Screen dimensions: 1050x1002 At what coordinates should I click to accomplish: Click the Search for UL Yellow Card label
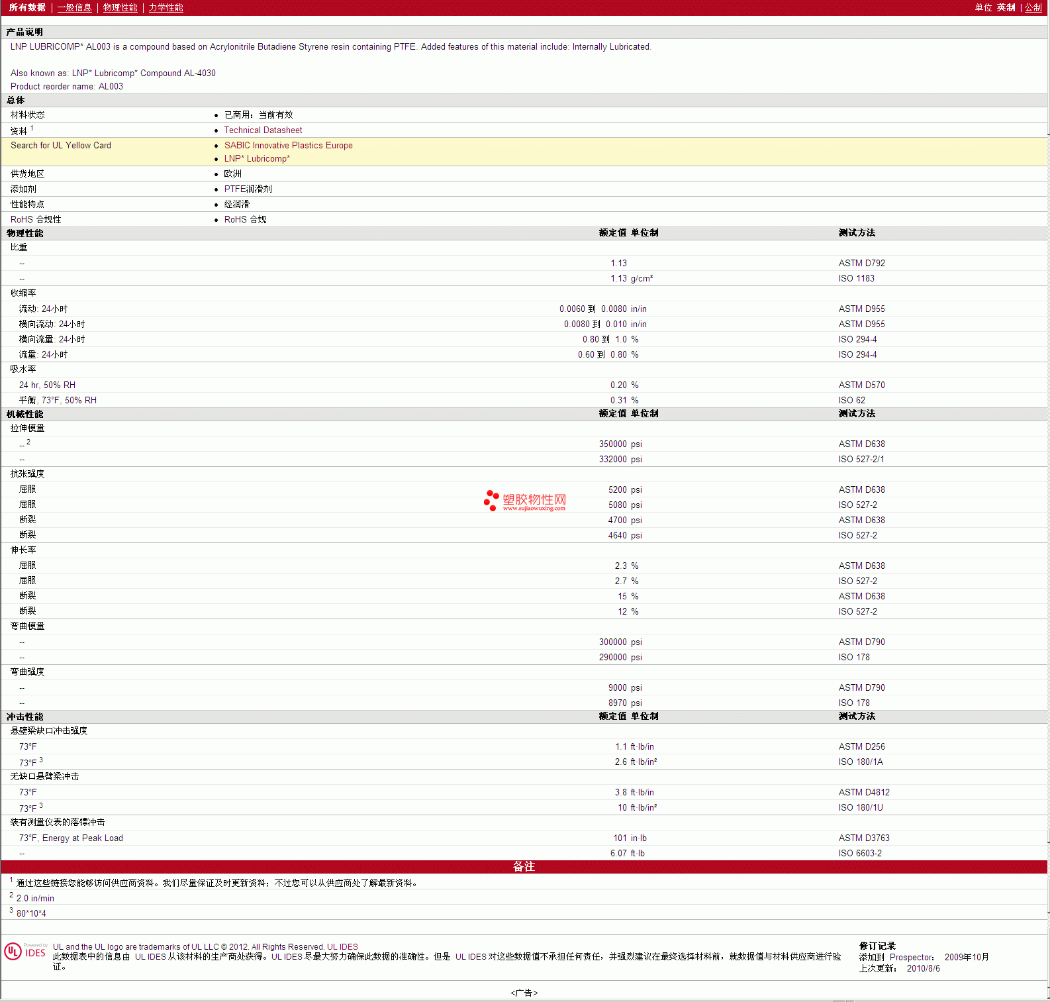pos(61,146)
